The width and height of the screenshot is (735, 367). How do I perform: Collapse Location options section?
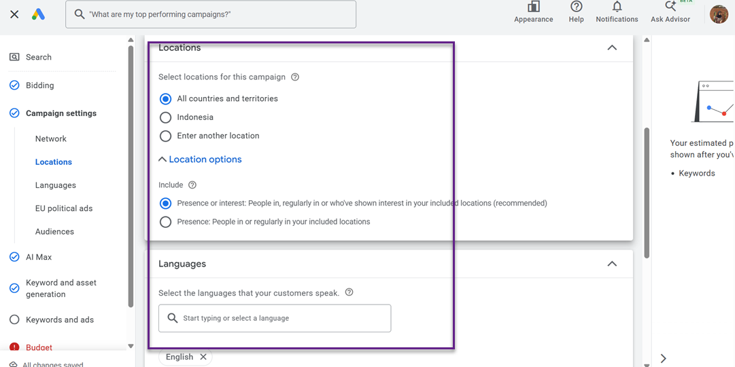tap(200, 159)
